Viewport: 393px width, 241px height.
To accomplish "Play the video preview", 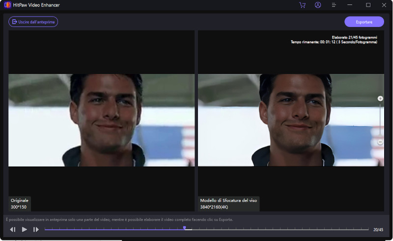I will point(25,229).
